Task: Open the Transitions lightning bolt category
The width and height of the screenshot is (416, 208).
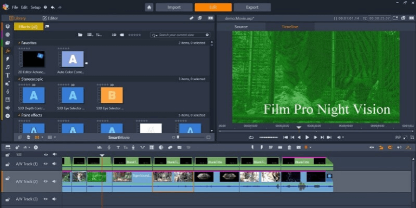Action: 8,59
